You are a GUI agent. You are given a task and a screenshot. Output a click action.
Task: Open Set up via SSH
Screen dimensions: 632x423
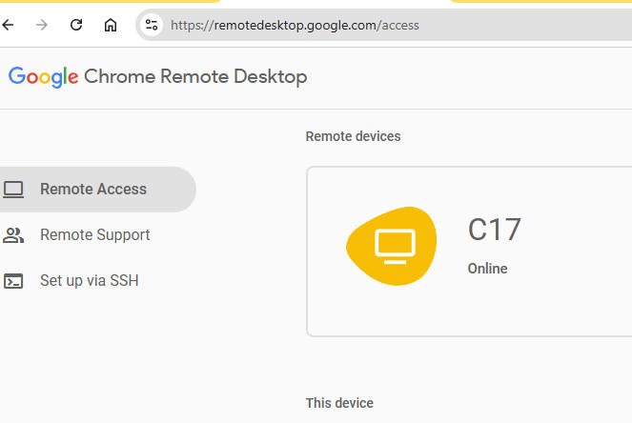pos(89,281)
